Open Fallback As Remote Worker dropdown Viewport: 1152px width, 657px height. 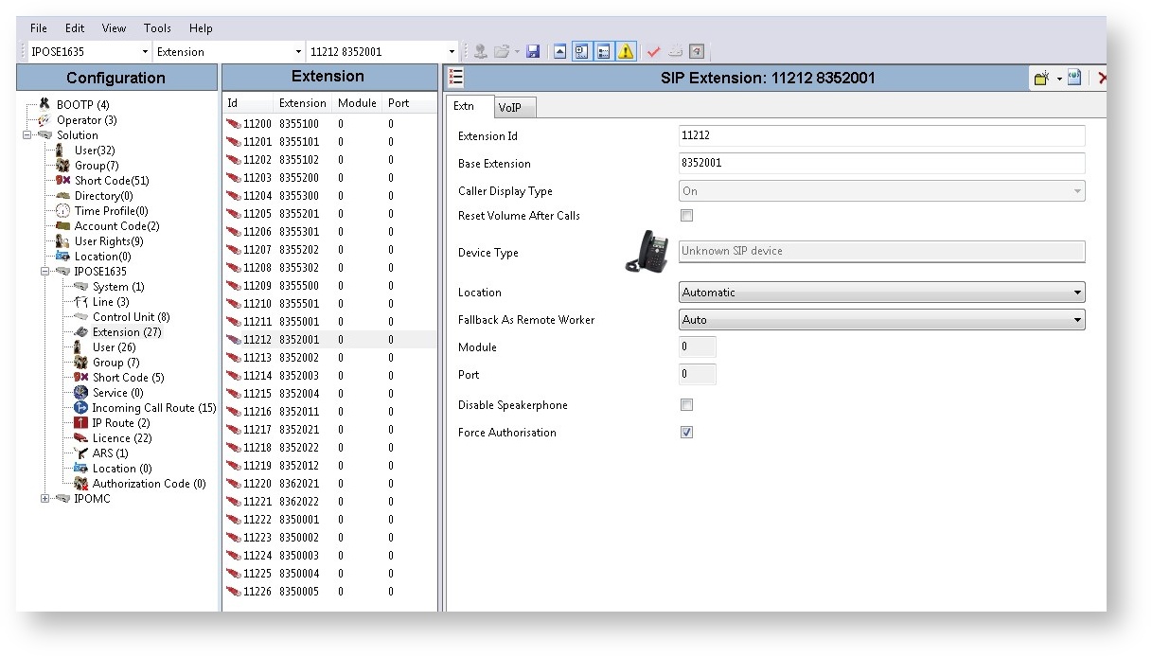coord(881,320)
